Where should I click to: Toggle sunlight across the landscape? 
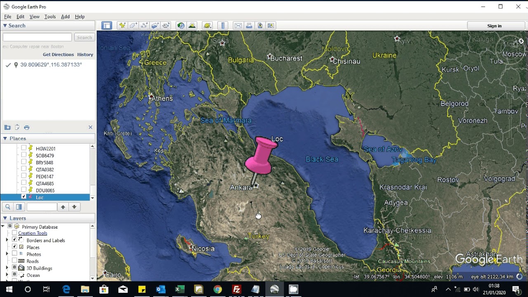(192, 26)
